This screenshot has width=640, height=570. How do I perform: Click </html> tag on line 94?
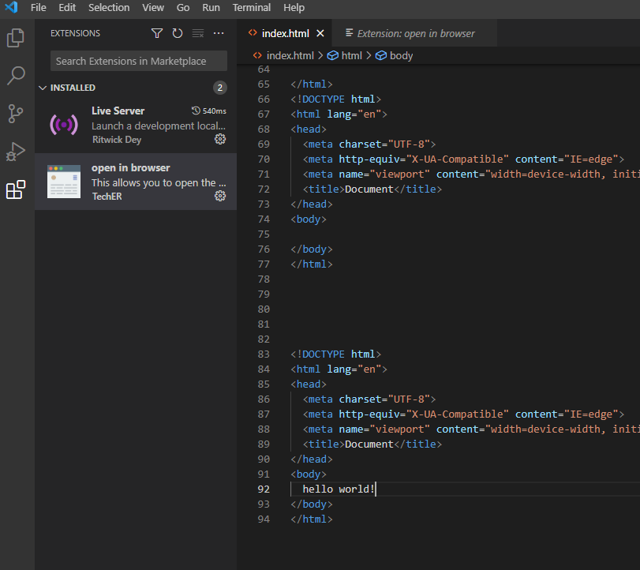coord(312,519)
